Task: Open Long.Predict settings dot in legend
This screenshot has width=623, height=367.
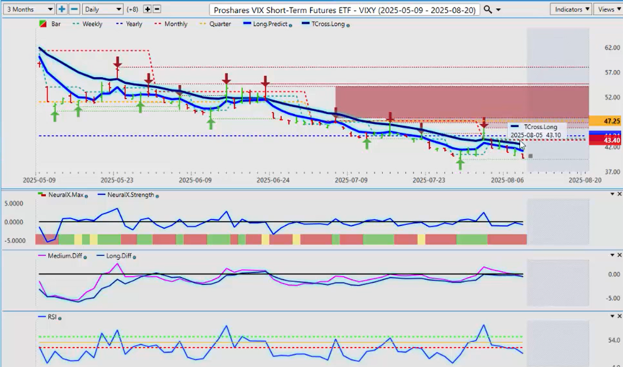Action: coord(290,24)
